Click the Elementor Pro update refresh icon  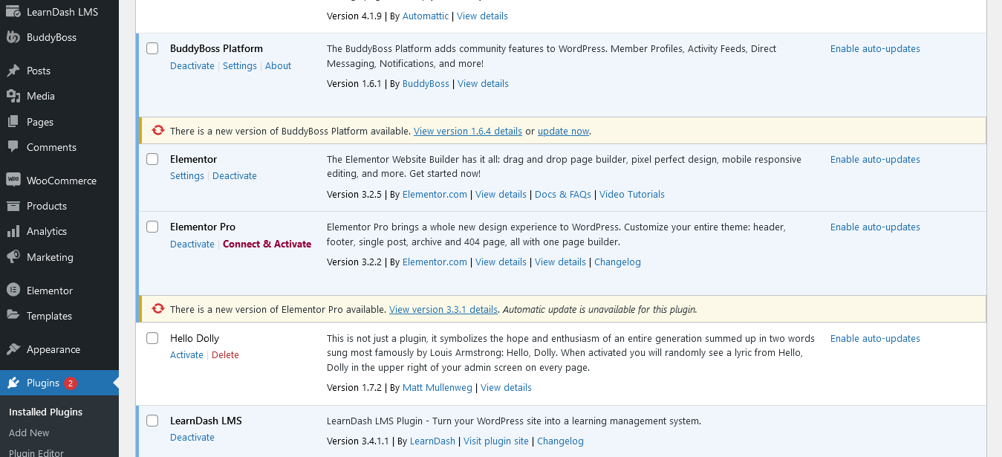point(157,309)
